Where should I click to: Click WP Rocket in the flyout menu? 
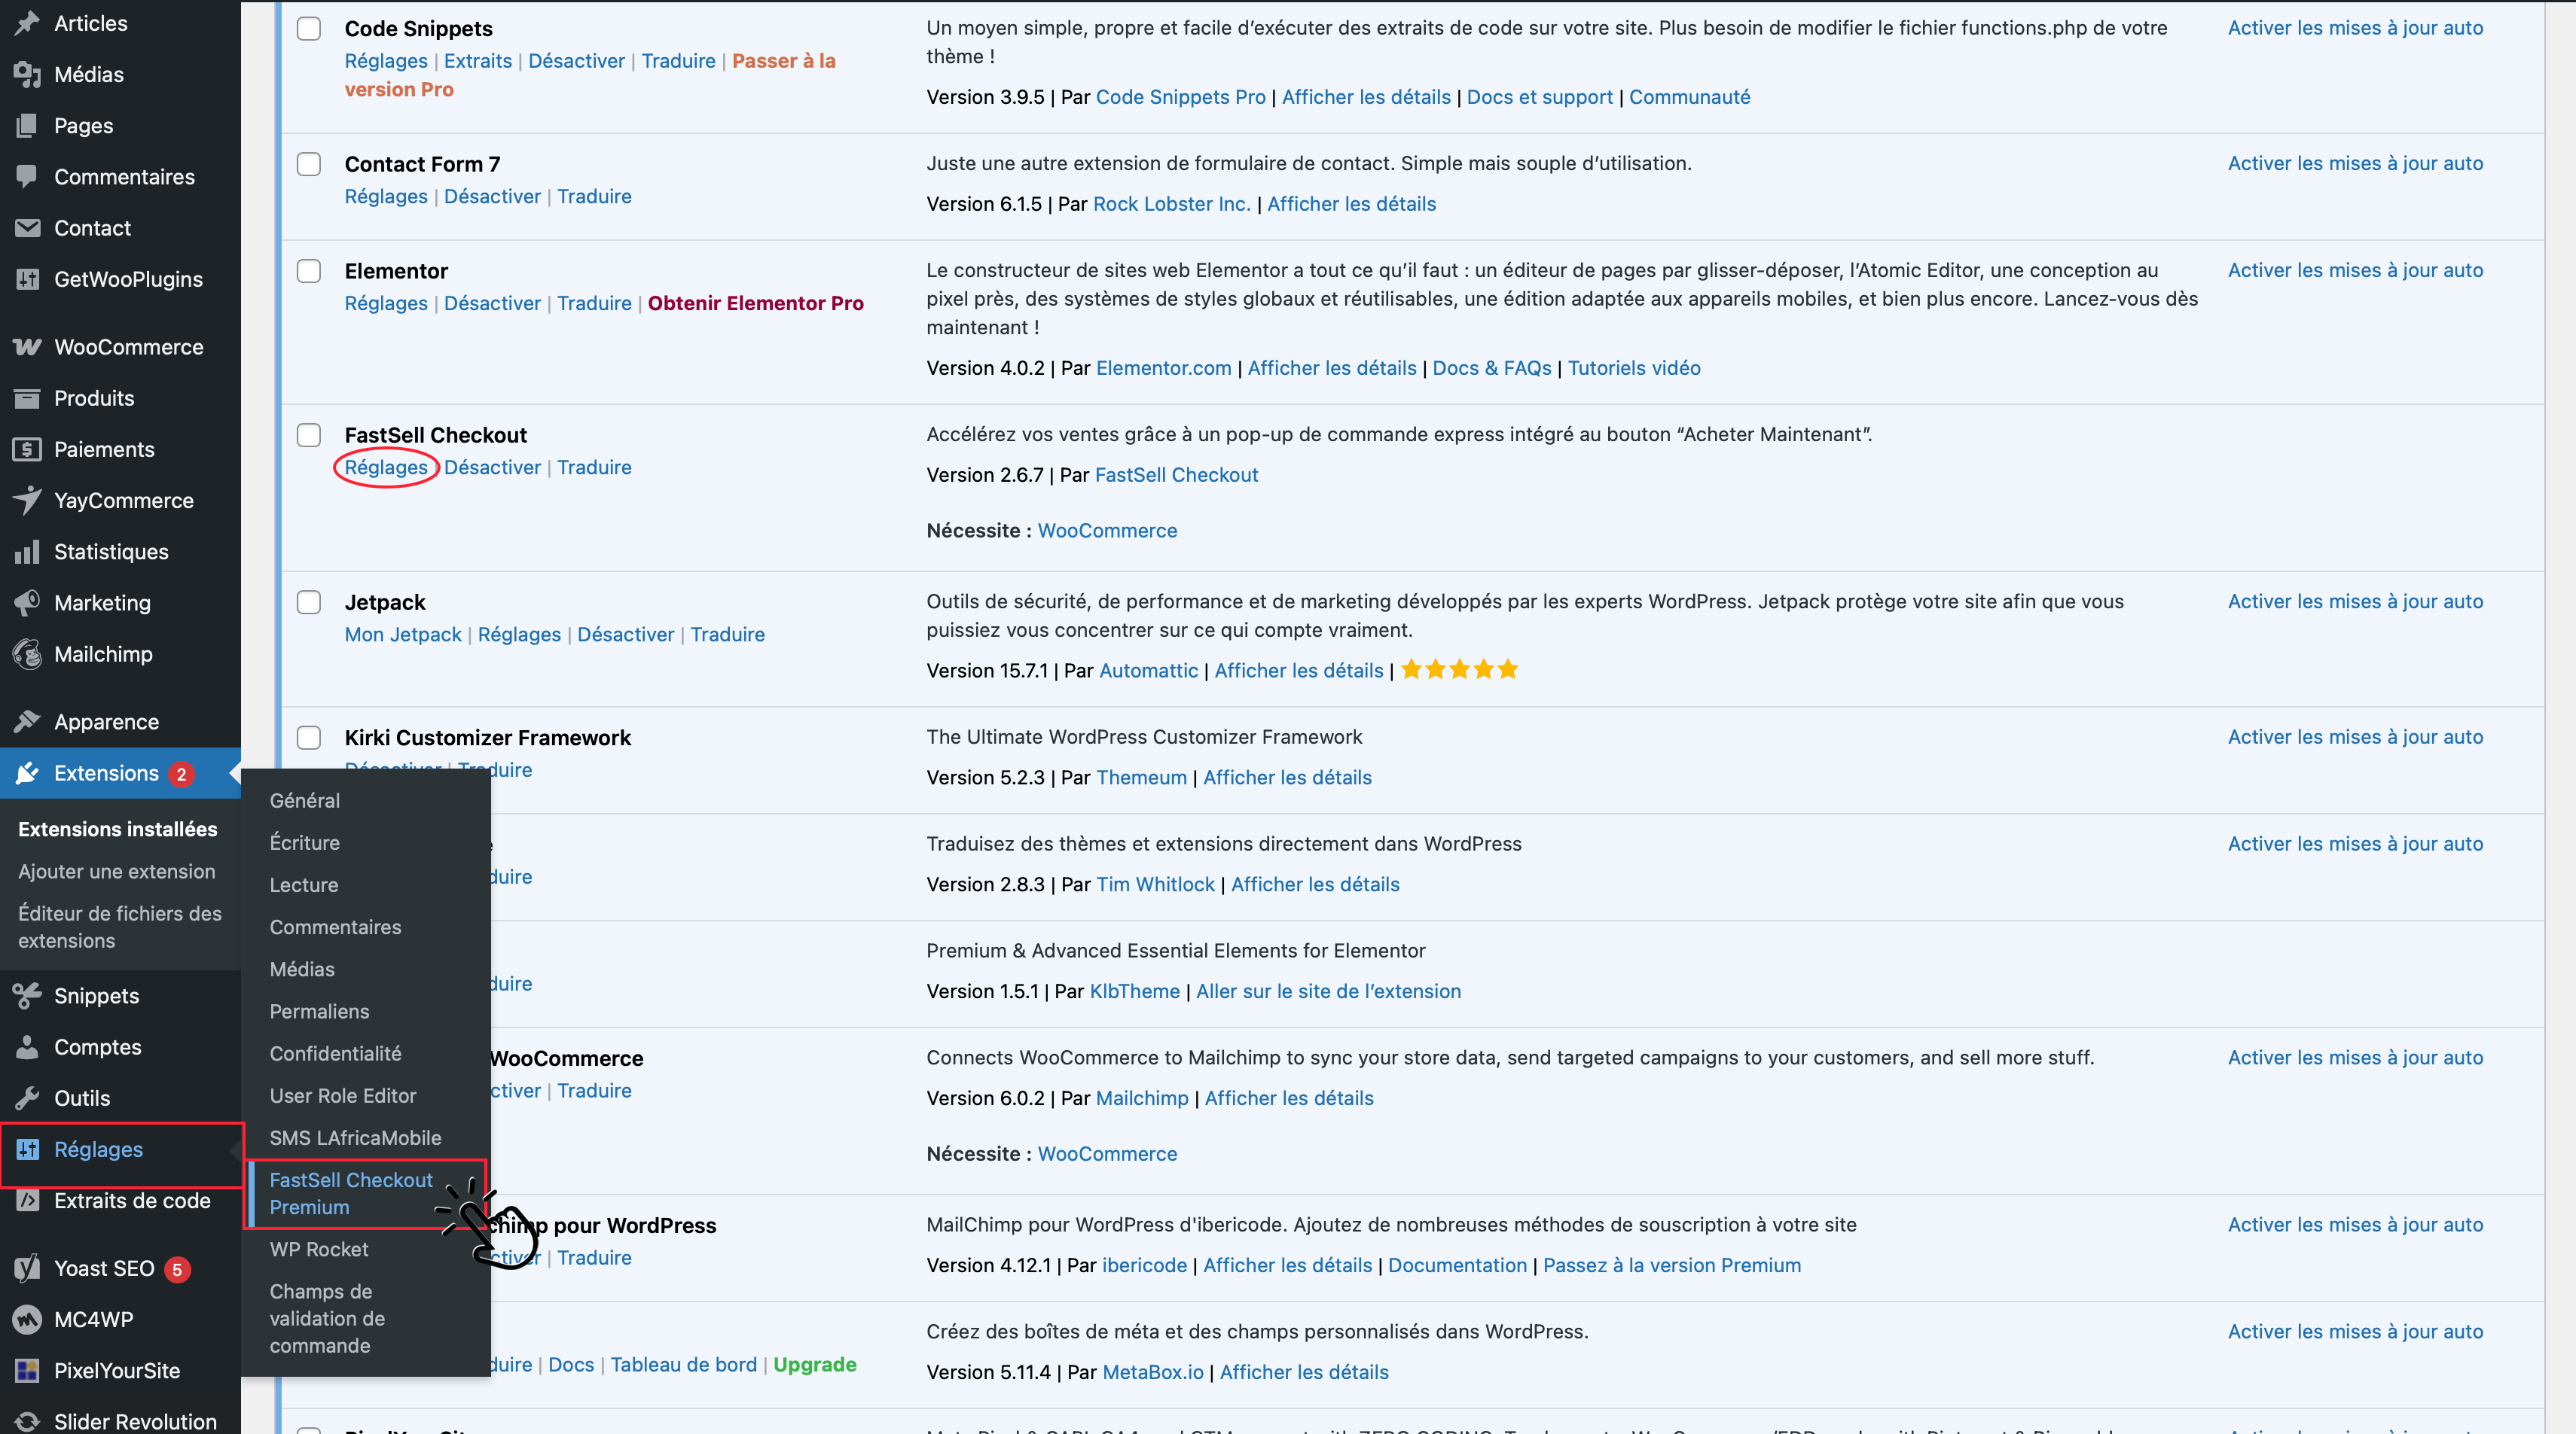319,1249
